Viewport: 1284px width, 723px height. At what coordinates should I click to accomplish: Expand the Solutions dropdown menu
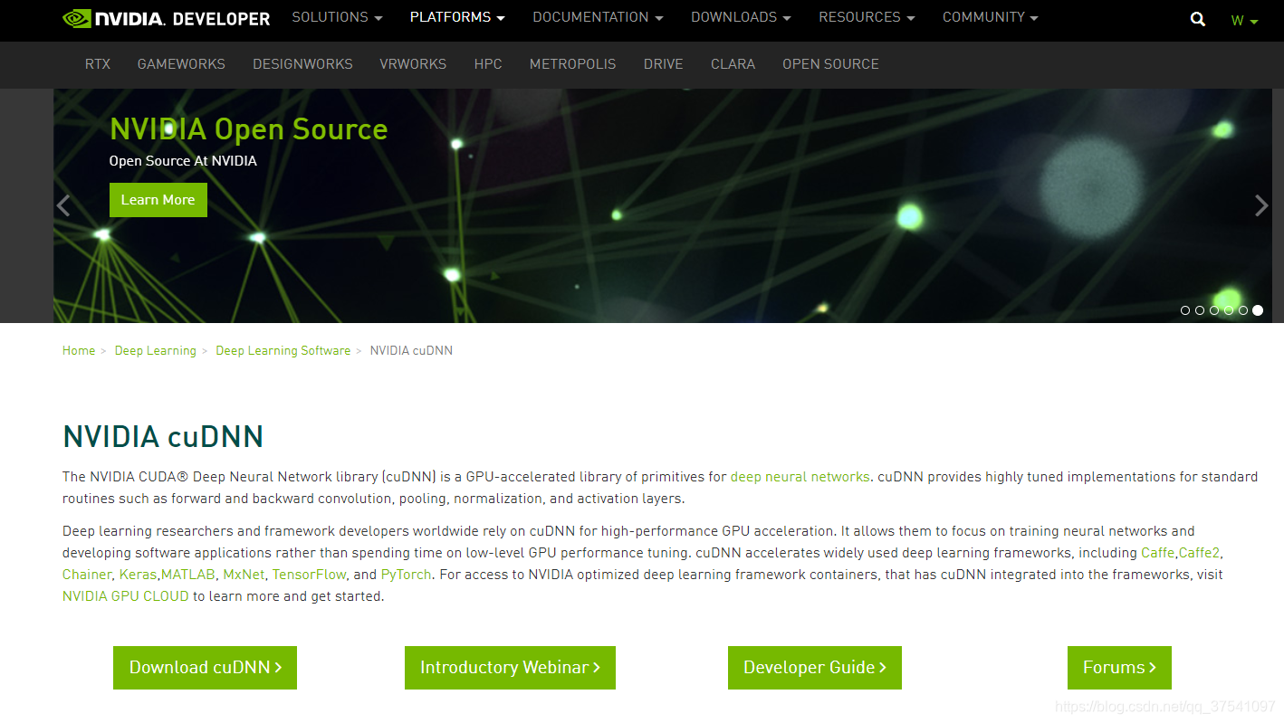tap(337, 17)
